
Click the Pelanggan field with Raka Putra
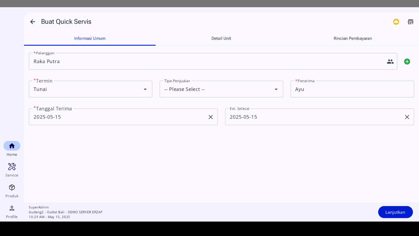[x=213, y=61]
